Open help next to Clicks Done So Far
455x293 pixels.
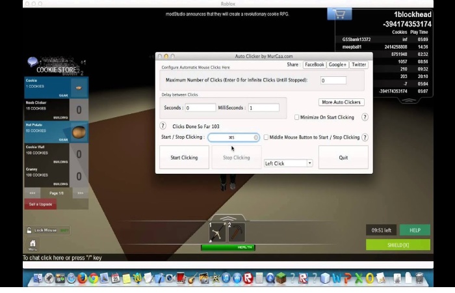(x=162, y=126)
